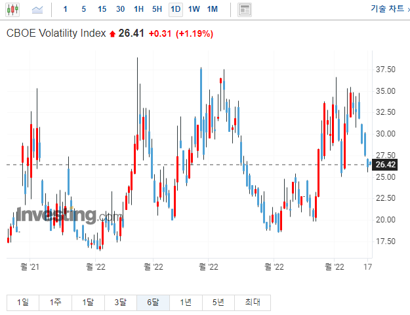This screenshot has width=410, height=315.
Task: Set interval to 15 minutes
Action: coord(102,9)
